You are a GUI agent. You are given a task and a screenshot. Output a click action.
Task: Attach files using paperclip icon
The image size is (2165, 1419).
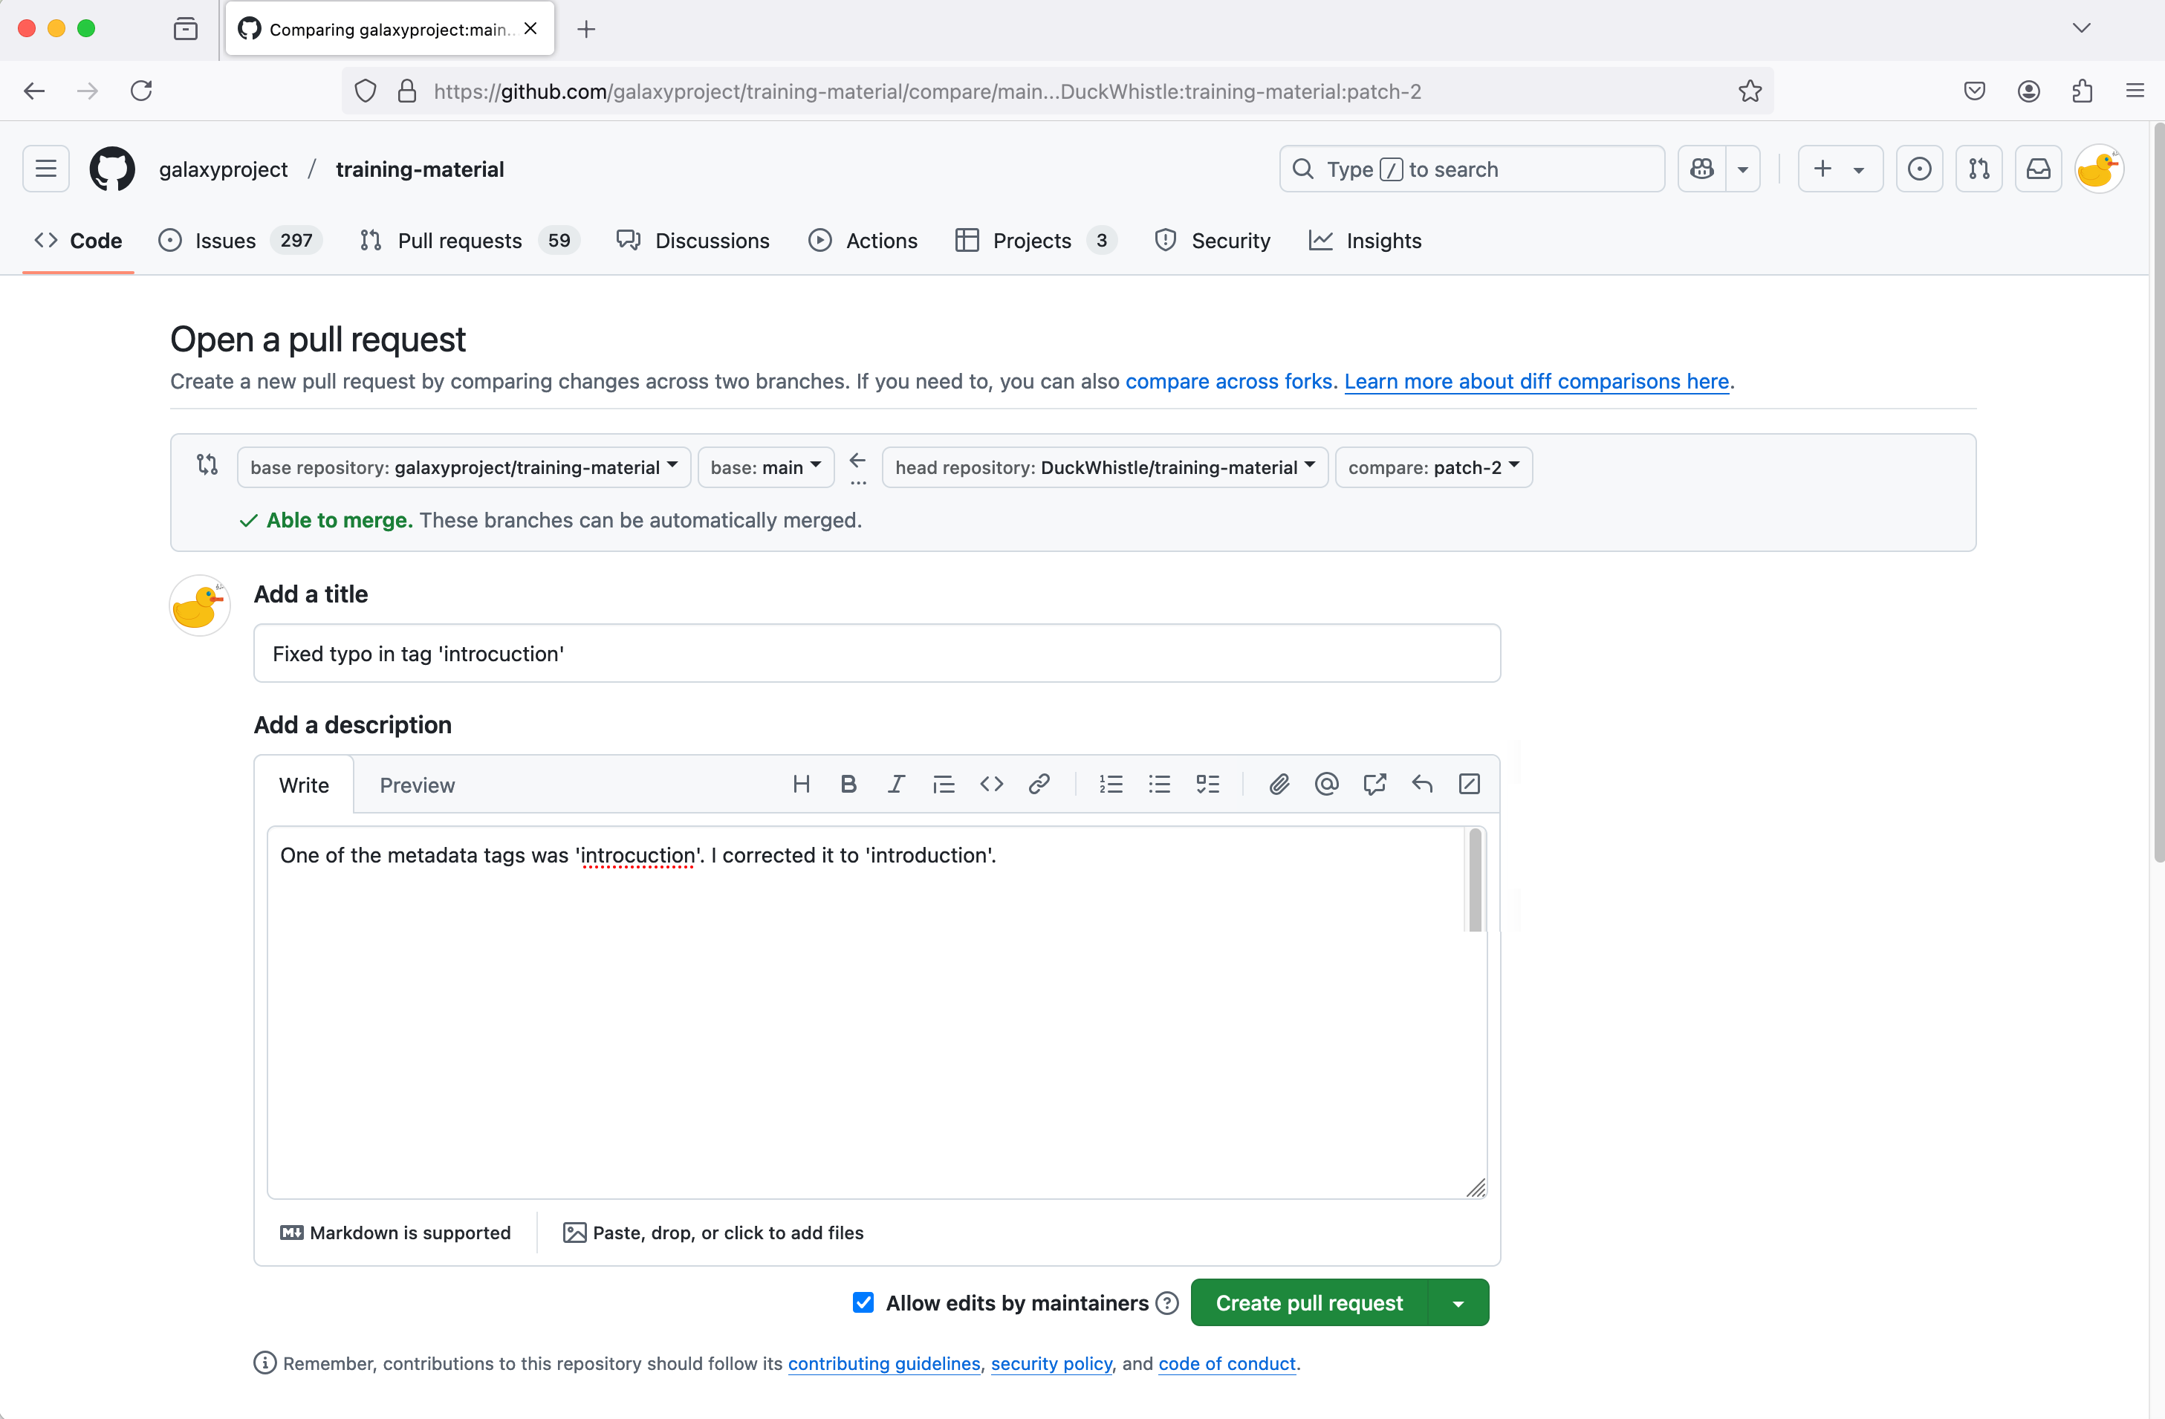[1279, 784]
